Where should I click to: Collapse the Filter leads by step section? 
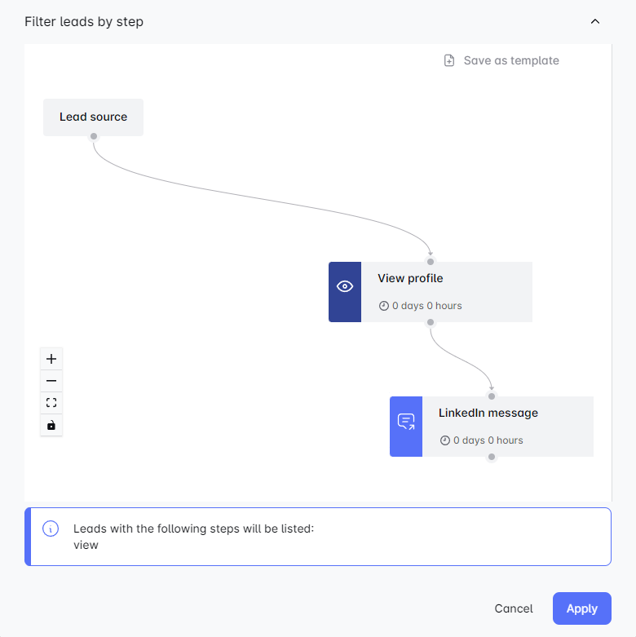595,22
